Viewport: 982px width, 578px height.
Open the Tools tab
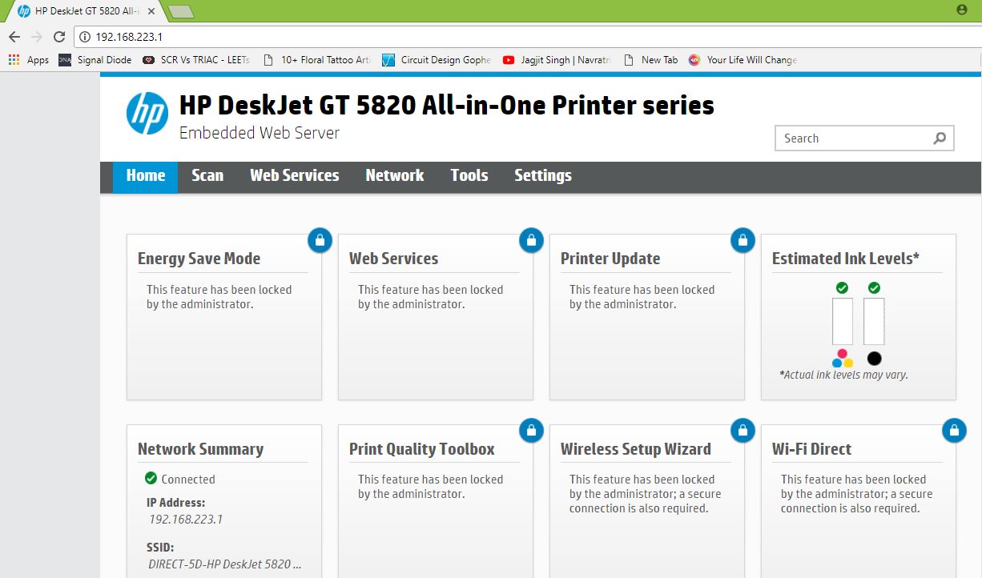469,176
